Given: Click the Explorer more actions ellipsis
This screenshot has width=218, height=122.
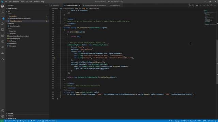Looking at the screenshot, I should (x=46, y=5).
